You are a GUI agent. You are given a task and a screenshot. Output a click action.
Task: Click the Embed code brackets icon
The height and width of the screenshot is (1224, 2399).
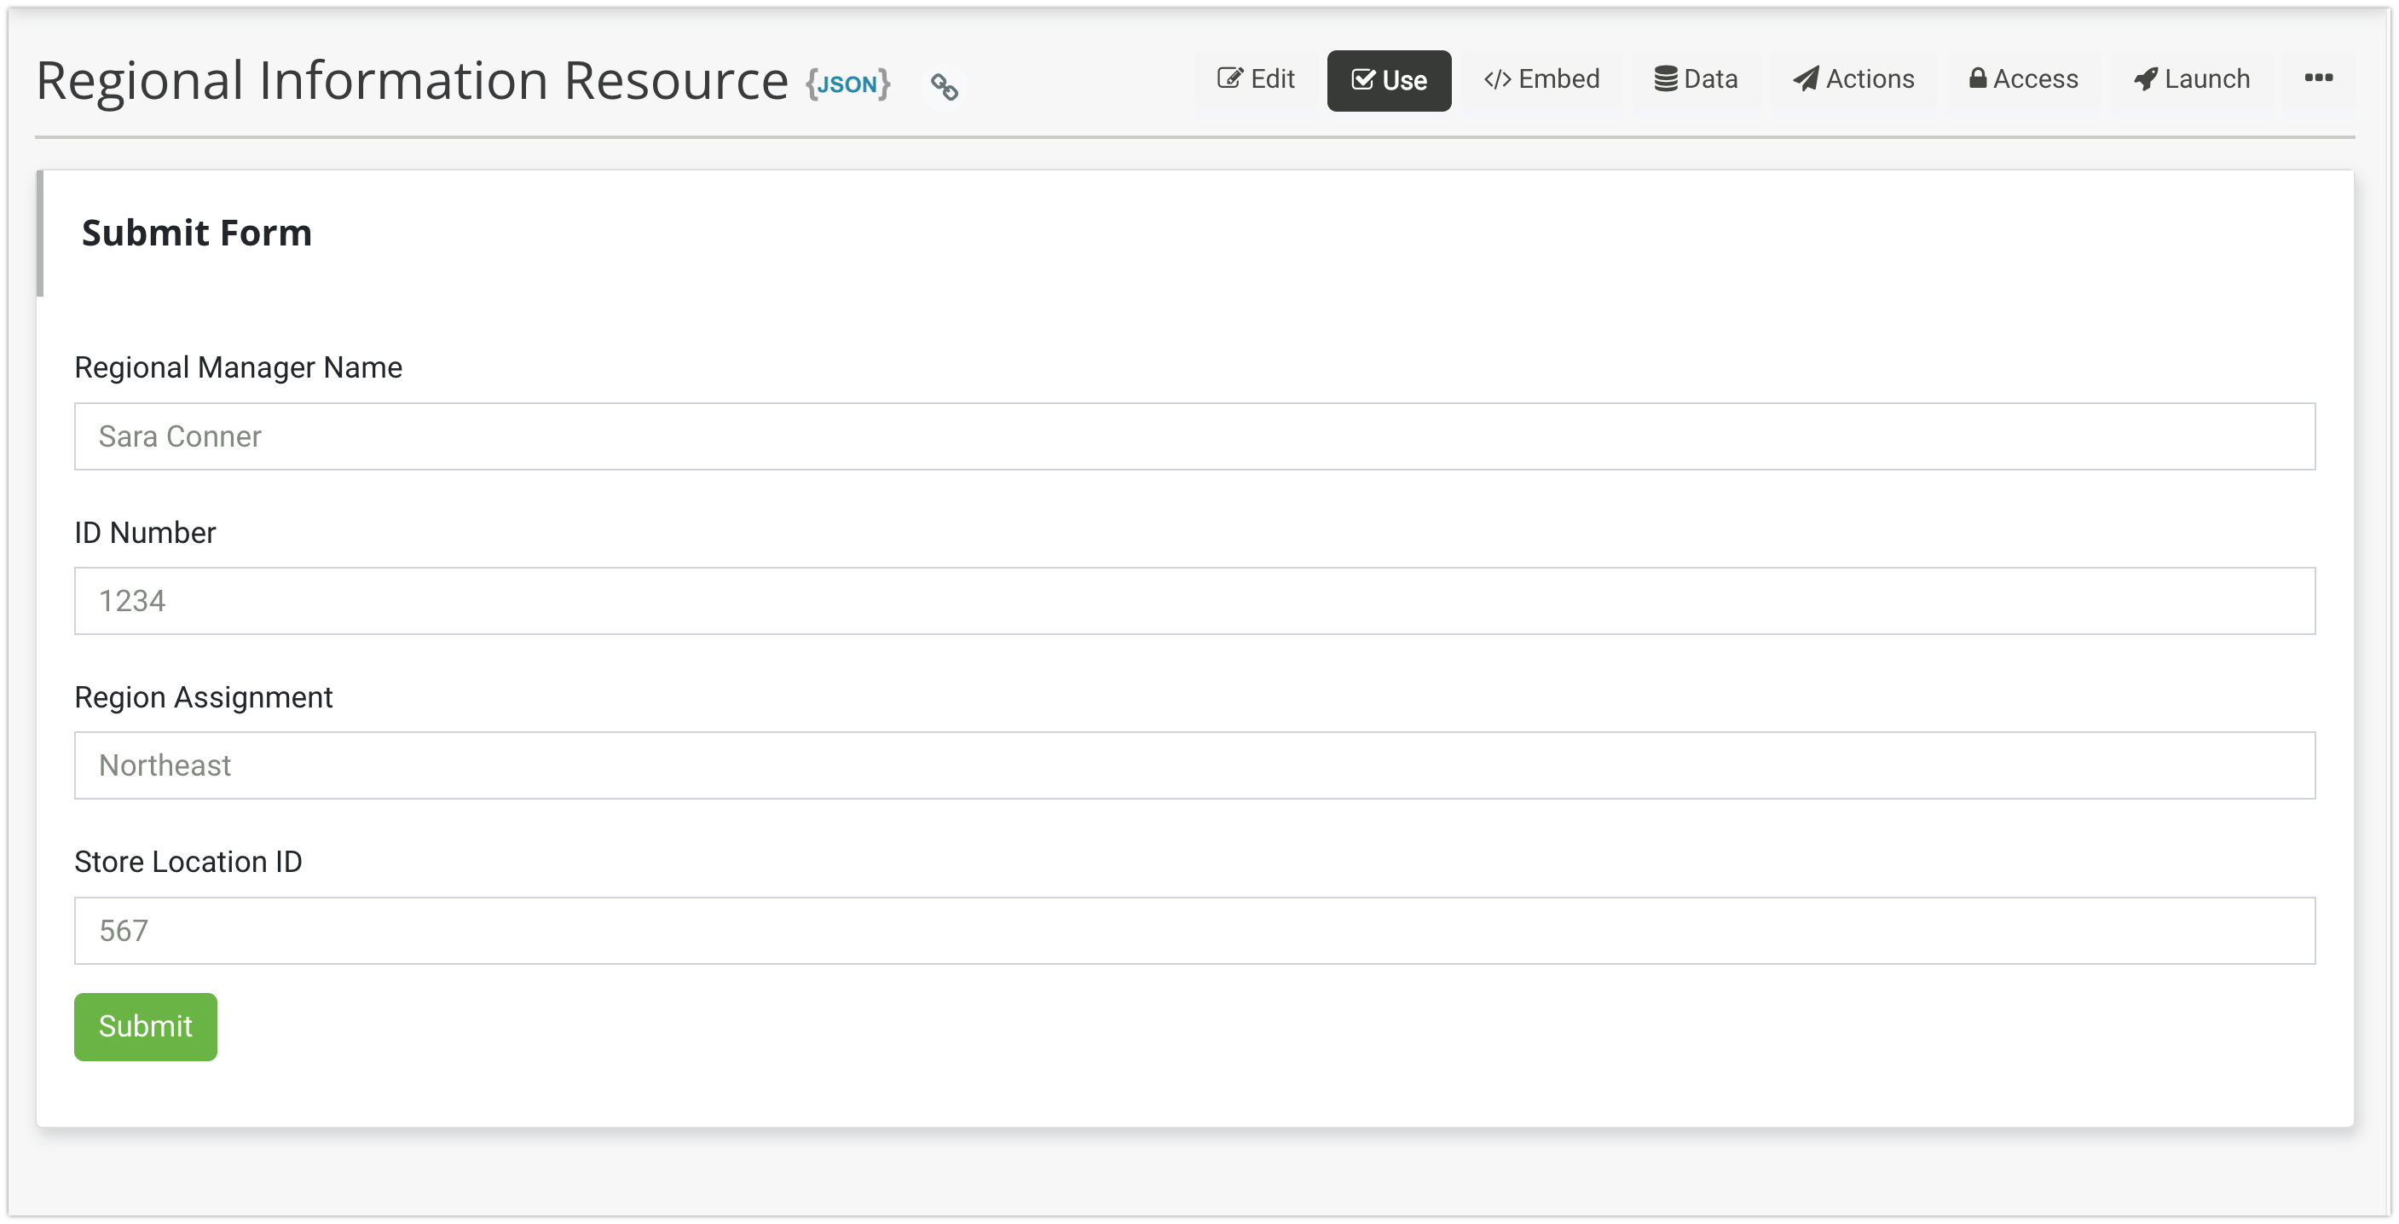[1496, 80]
